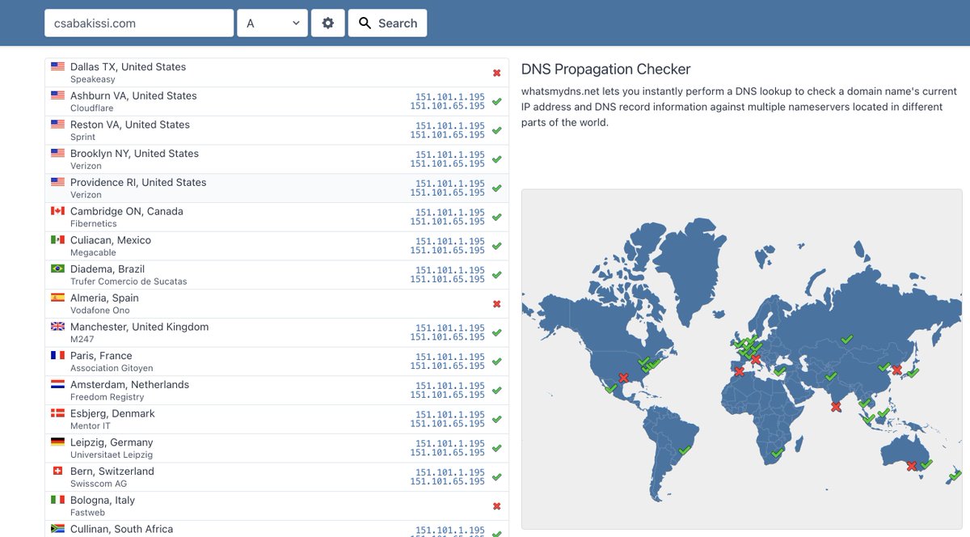Click the Cloudflare provider label
Screen dimensions: 970x537
point(91,108)
